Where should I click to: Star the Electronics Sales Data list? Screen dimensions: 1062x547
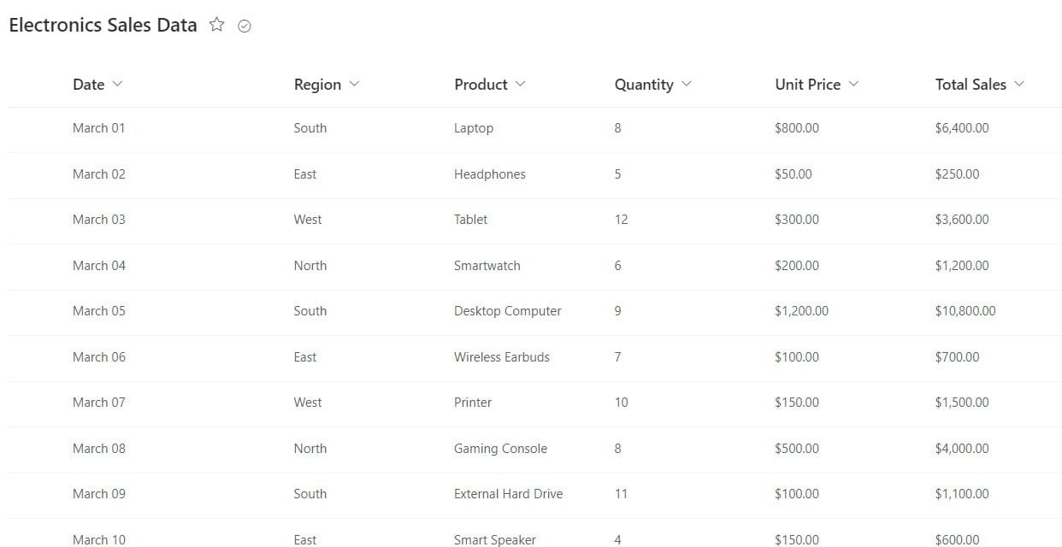(216, 25)
